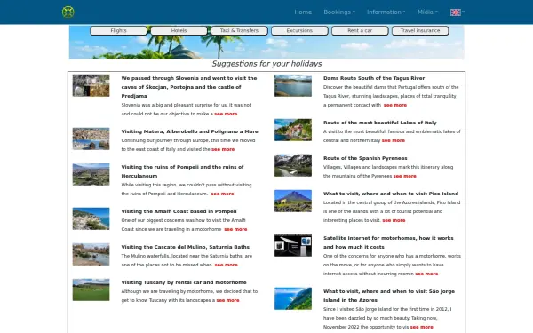Open 'Visiting Matera, Alberobello and Polignano a Mare'
Image resolution: width=533 pixels, height=333 pixels.
[x=190, y=131]
